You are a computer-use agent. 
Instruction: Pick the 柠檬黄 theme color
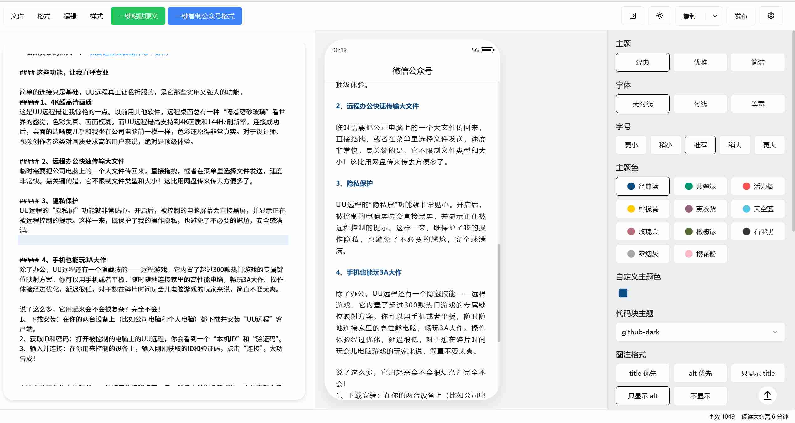(x=643, y=209)
